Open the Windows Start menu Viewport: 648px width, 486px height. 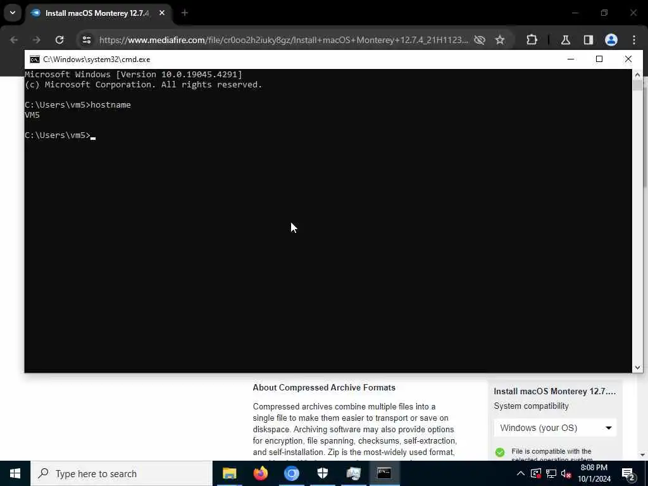point(15,473)
